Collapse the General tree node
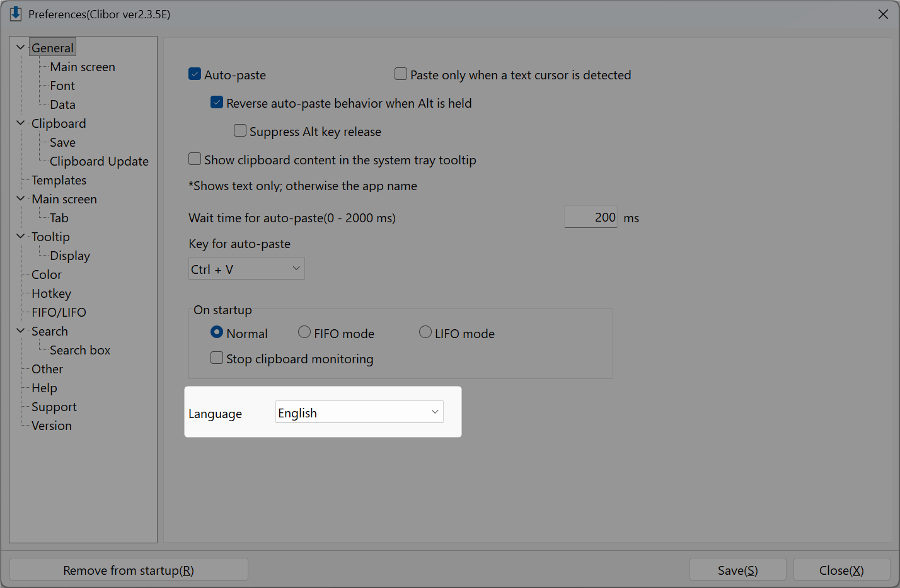Screen dimensions: 900x588 click(21, 48)
